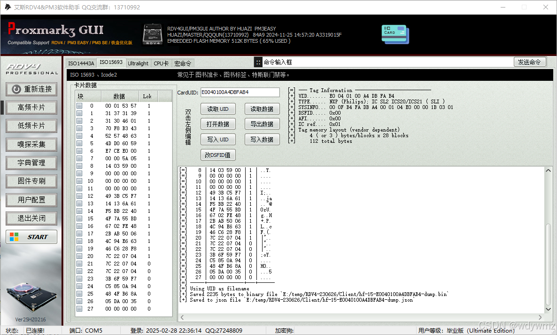Viewport: 557px width, 335px height.
Task: Tick the checkbox for block 27
Action: (x=79, y=309)
